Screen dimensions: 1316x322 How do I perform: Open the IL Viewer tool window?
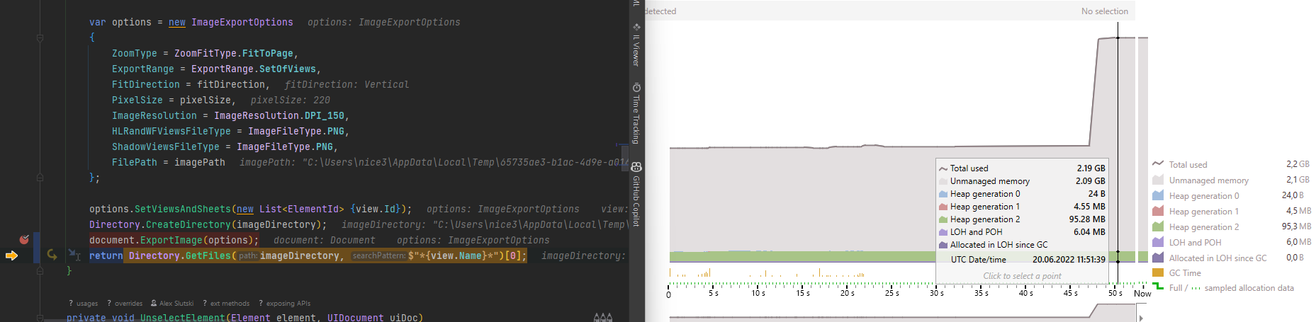pos(636,45)
